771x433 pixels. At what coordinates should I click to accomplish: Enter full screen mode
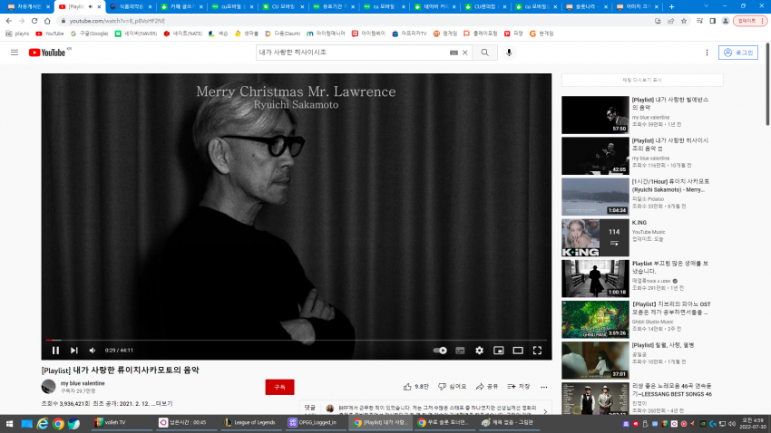point(538,350)
